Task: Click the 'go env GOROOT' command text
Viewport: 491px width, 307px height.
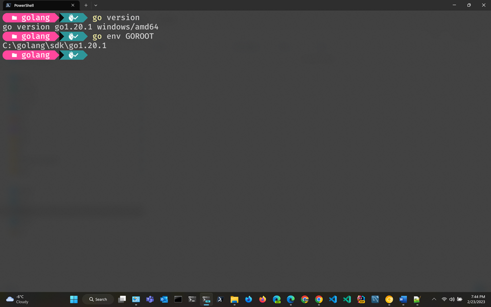Action: 123,36
